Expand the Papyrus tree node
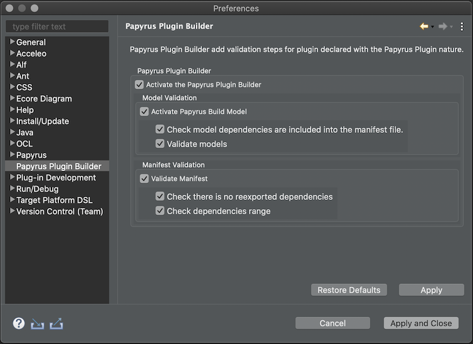The width and height of the screenshot is (473, 344). [x=13, y=155]
